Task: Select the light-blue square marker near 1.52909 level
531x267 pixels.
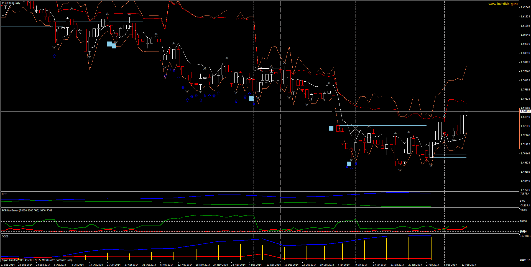Action: point(331,128)
